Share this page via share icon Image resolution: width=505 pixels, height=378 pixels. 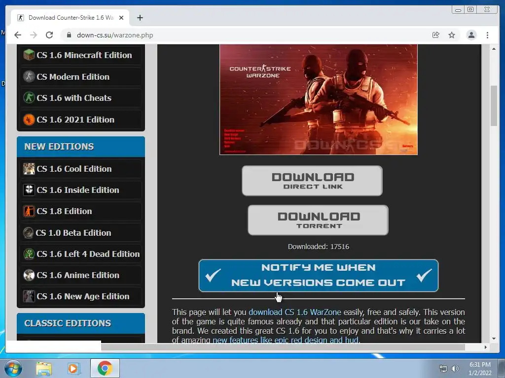tap(436, 35)
